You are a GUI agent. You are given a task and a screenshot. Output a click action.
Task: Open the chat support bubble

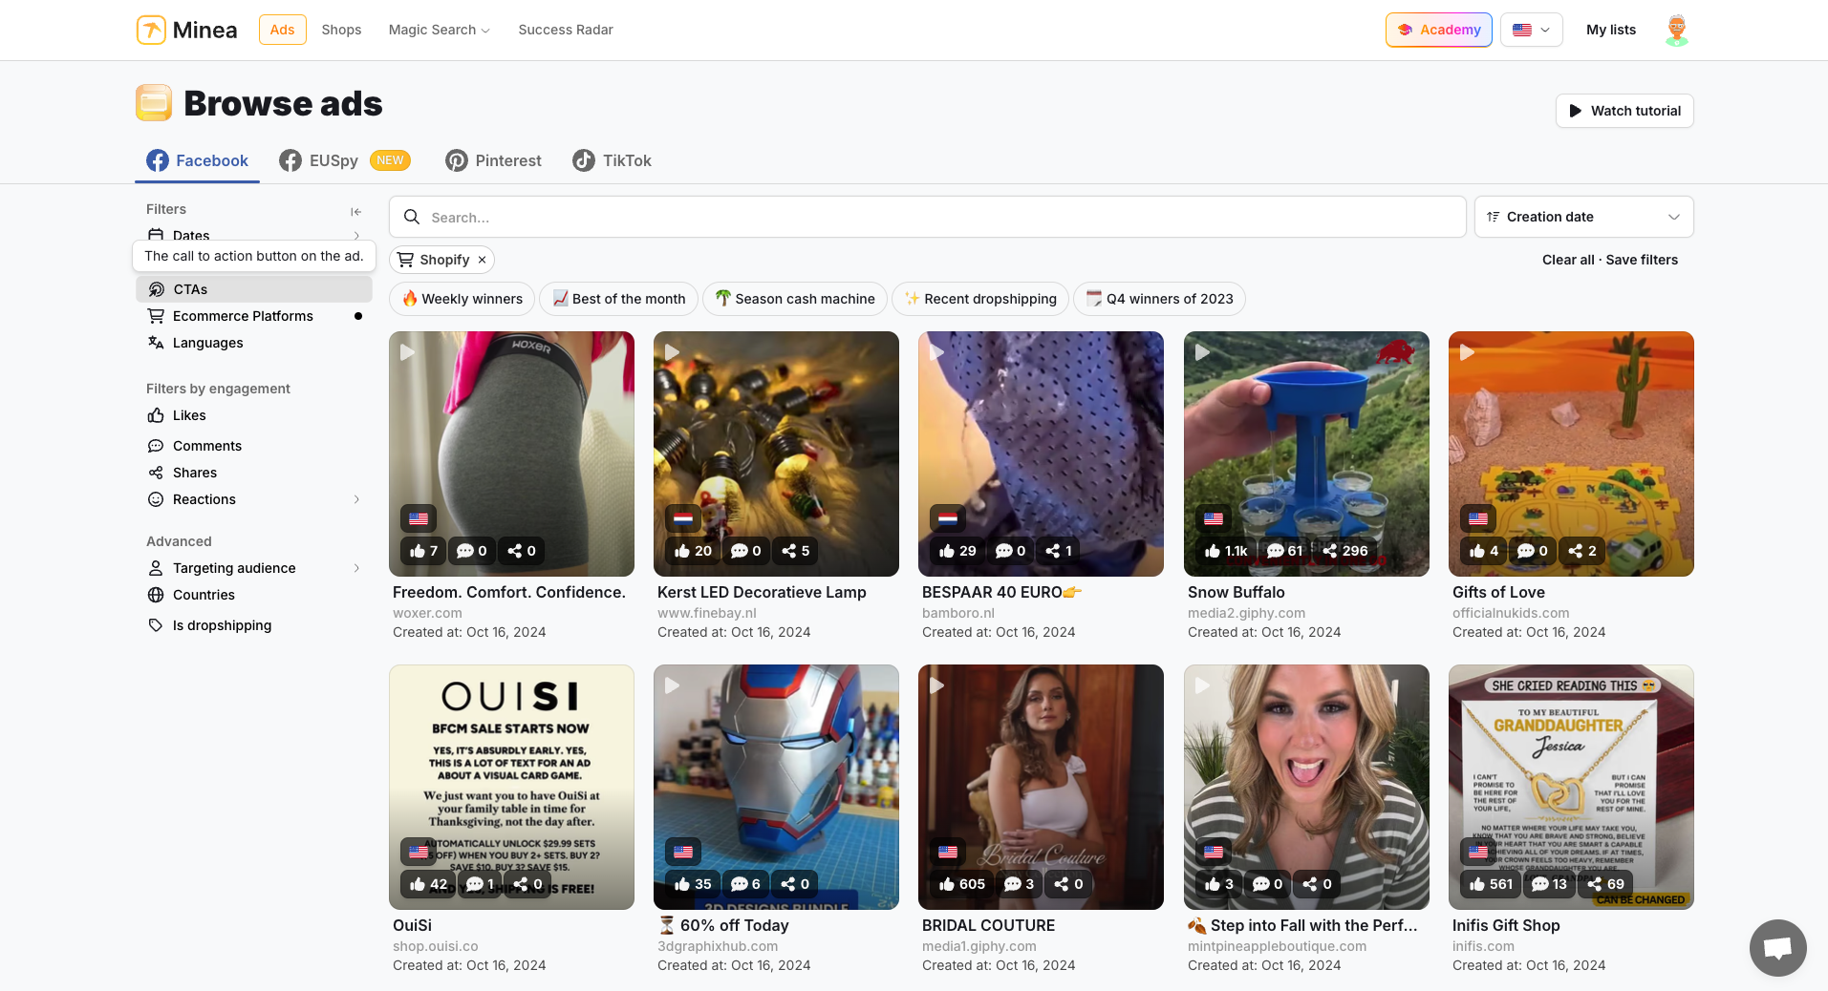[x=1777, y=947]
